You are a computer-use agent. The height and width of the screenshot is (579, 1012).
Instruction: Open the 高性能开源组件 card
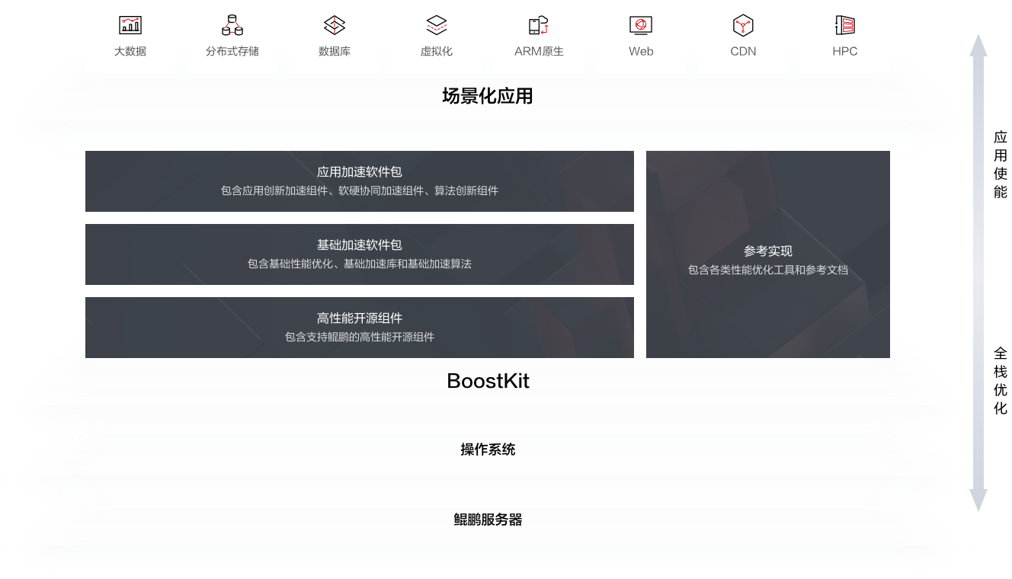point(360,328)
